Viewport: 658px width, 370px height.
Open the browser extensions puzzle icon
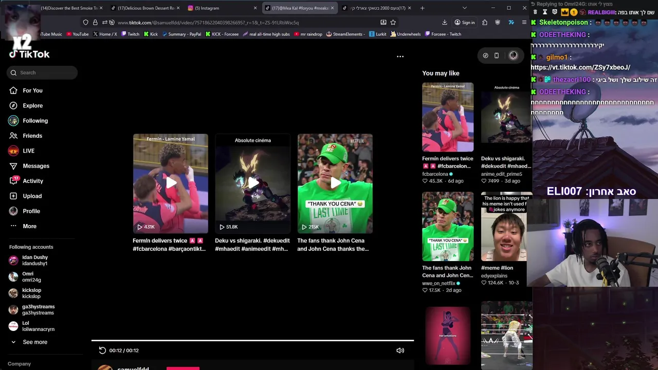click(485, 23)
